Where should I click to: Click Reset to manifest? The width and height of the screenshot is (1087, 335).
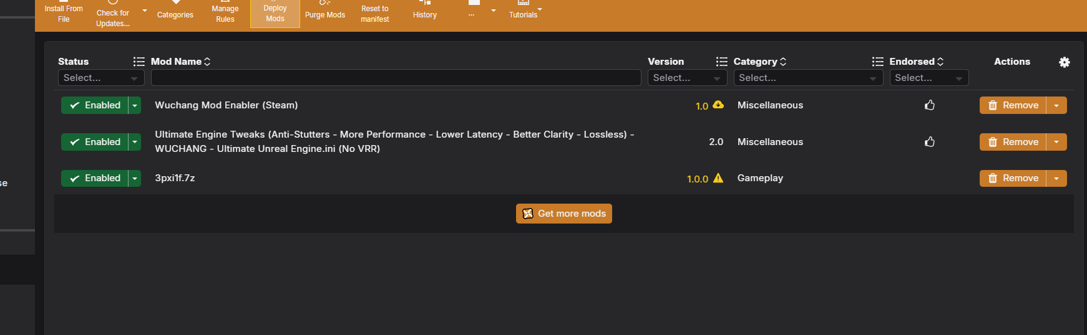tap(375, 13)
